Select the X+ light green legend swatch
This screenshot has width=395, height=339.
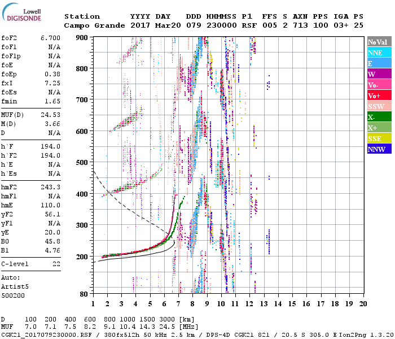[x=379, y=128]
